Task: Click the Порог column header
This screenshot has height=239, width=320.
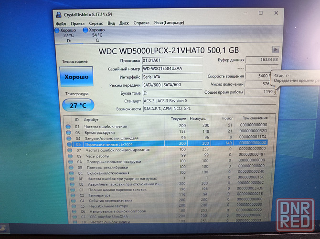Action: pyautogui.click(x=227, y=118)
